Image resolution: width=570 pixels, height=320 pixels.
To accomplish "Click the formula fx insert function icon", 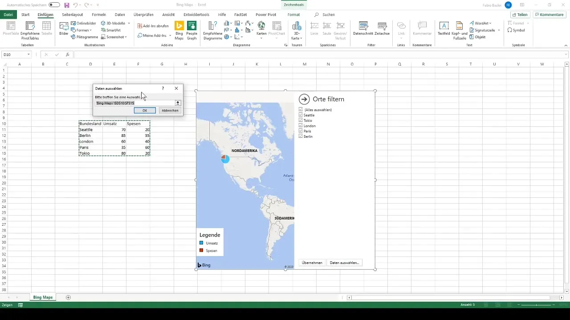I will click(x=68, y=55).
